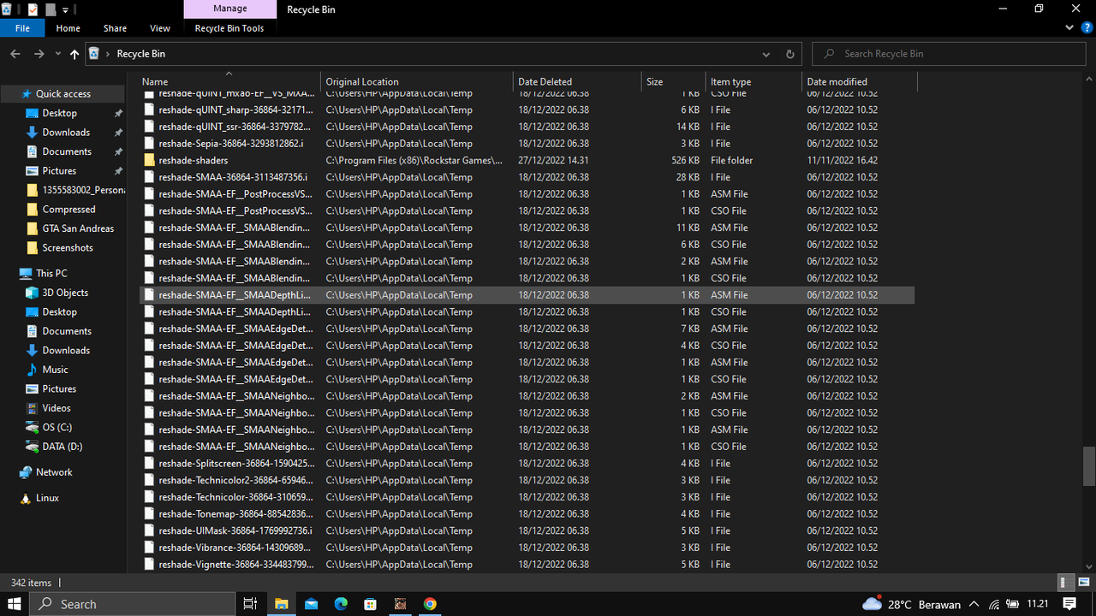Go back with the Back arrow
The image size is (1096, 616).
[x=15, y=54]
